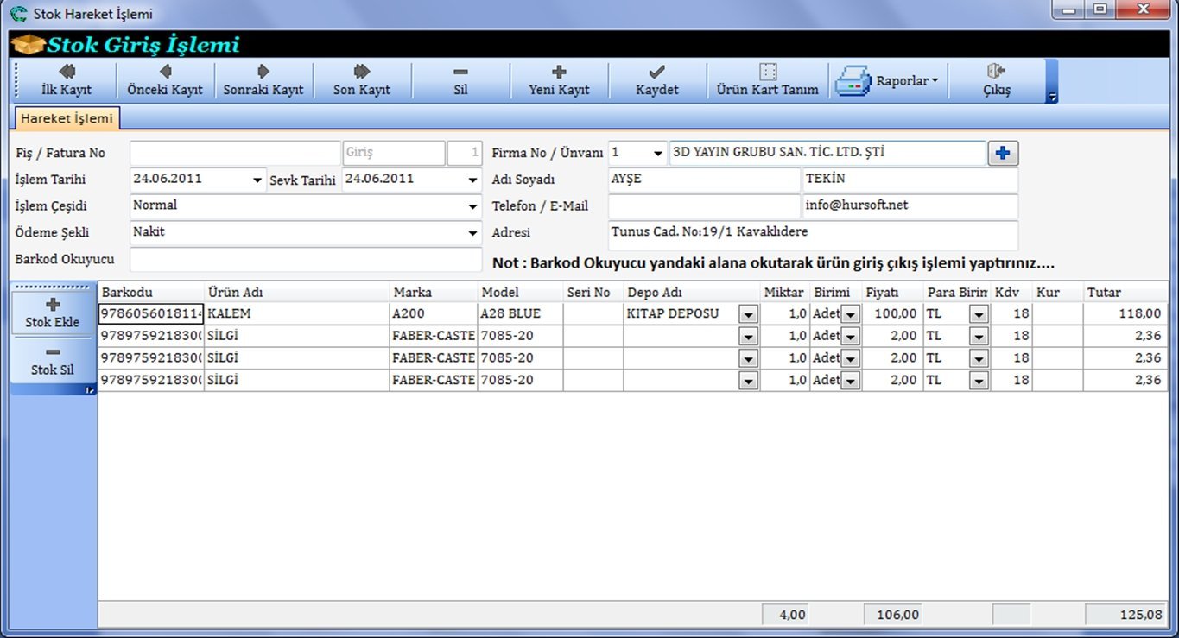
Task: Expand the İşlem Çeşidi combo box
Action: [472, 207]
